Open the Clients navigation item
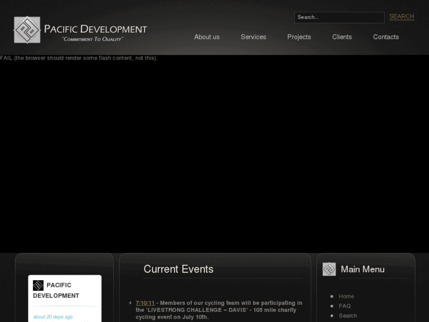This screenshot has width=429, height=322. click(x=342, y=37)
